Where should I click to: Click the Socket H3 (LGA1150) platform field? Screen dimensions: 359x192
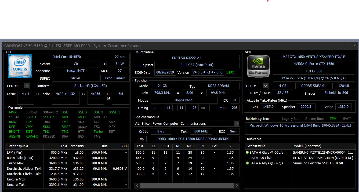[x=90, y=86]
